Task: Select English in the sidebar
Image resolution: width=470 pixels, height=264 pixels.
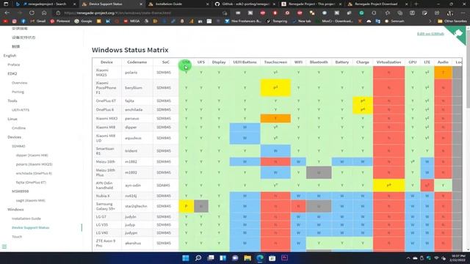Action: tap(10, 56)
